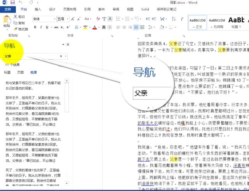249x191 pixels.
Task: Clear all formatting with eraser icon
Action: click(x=98, y=19)
